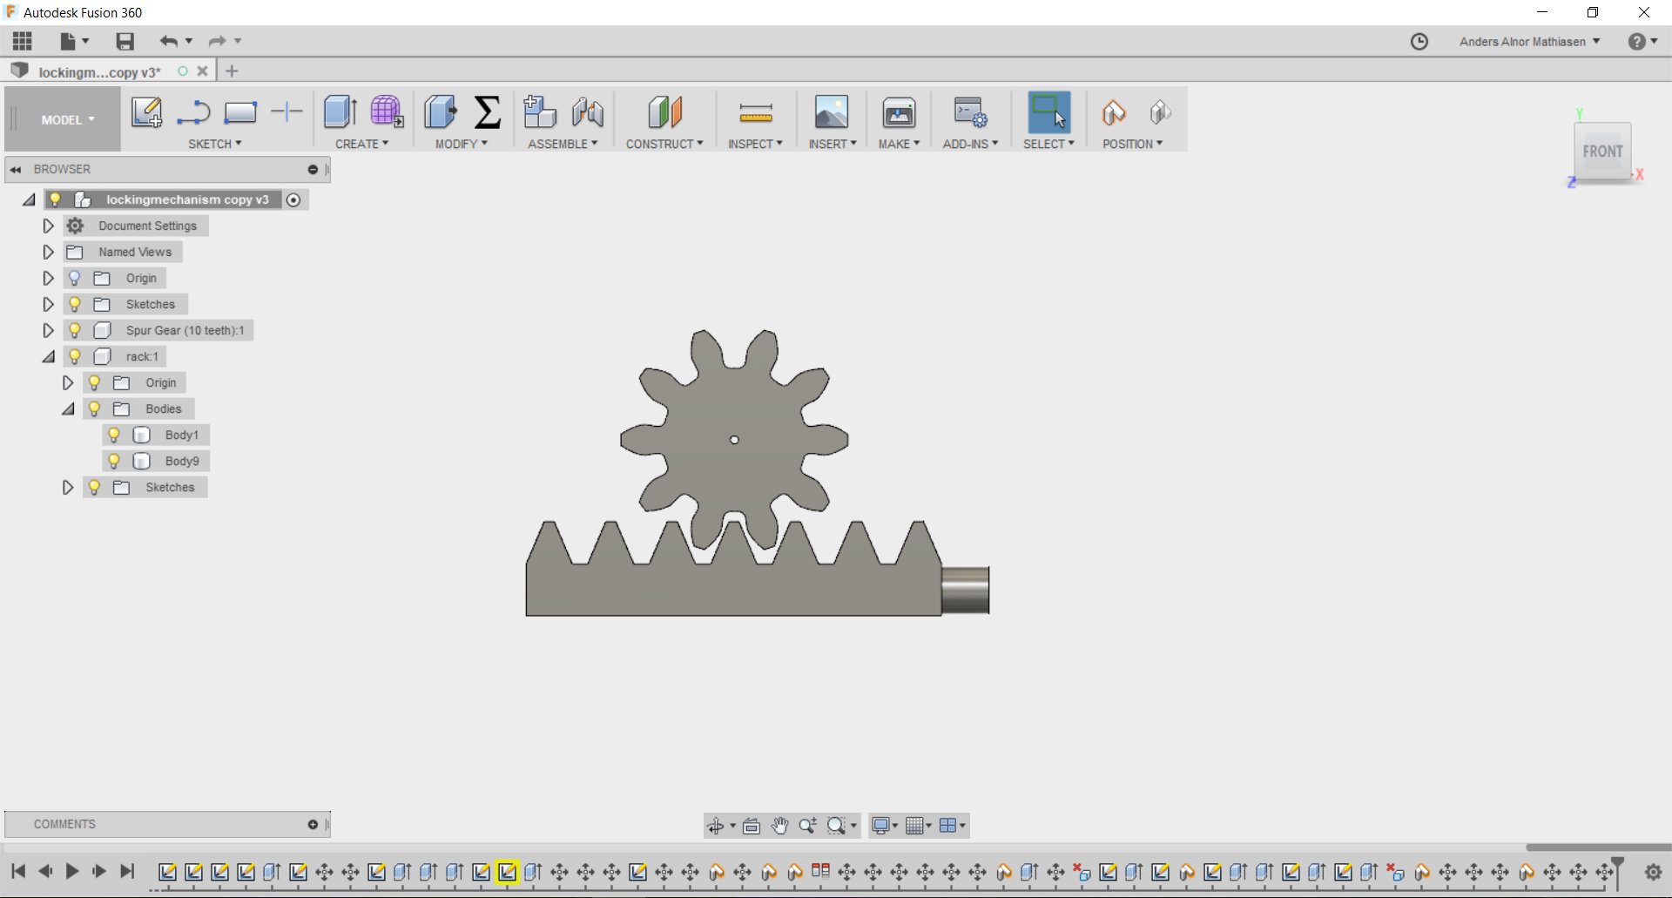The height and width of the screenshot is (898, 1672).
Task: Expand the Spur Gear (10 teeth):1 node
Action: (49, 330)
